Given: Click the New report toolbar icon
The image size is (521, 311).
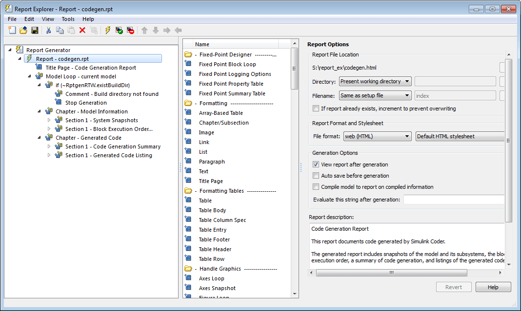Looking at the screenshot, I should (x=12, y=31).
